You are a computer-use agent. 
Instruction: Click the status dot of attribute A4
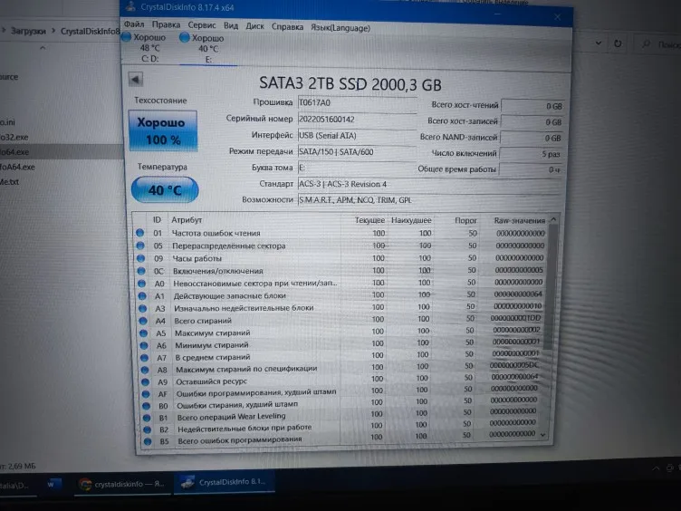(x=143, y=321)
